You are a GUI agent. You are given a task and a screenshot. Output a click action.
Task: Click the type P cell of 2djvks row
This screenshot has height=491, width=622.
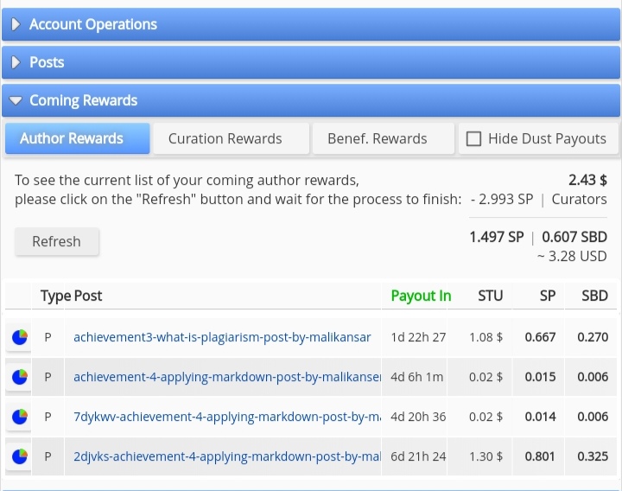48,456
